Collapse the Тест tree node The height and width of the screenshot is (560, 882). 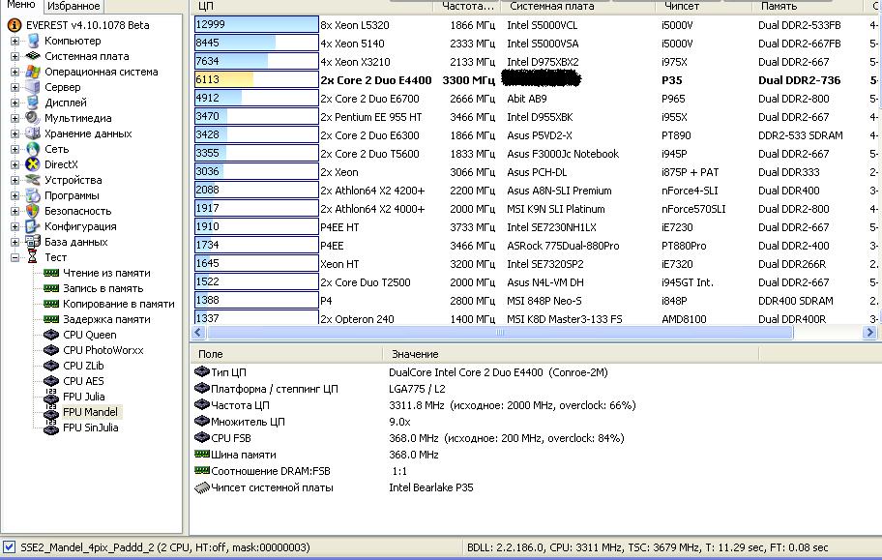click(15, 258)
